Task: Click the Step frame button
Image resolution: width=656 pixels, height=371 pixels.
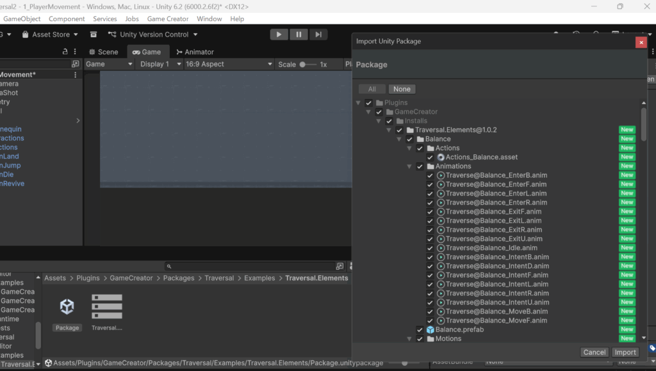Action: pos(318,35)
